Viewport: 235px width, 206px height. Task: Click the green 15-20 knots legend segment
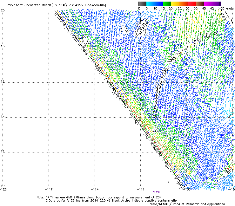click(167, 4)
